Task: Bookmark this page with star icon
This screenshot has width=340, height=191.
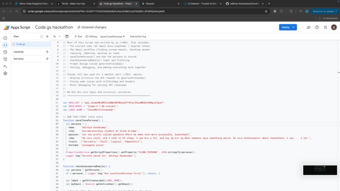Action: pos(266,11)
